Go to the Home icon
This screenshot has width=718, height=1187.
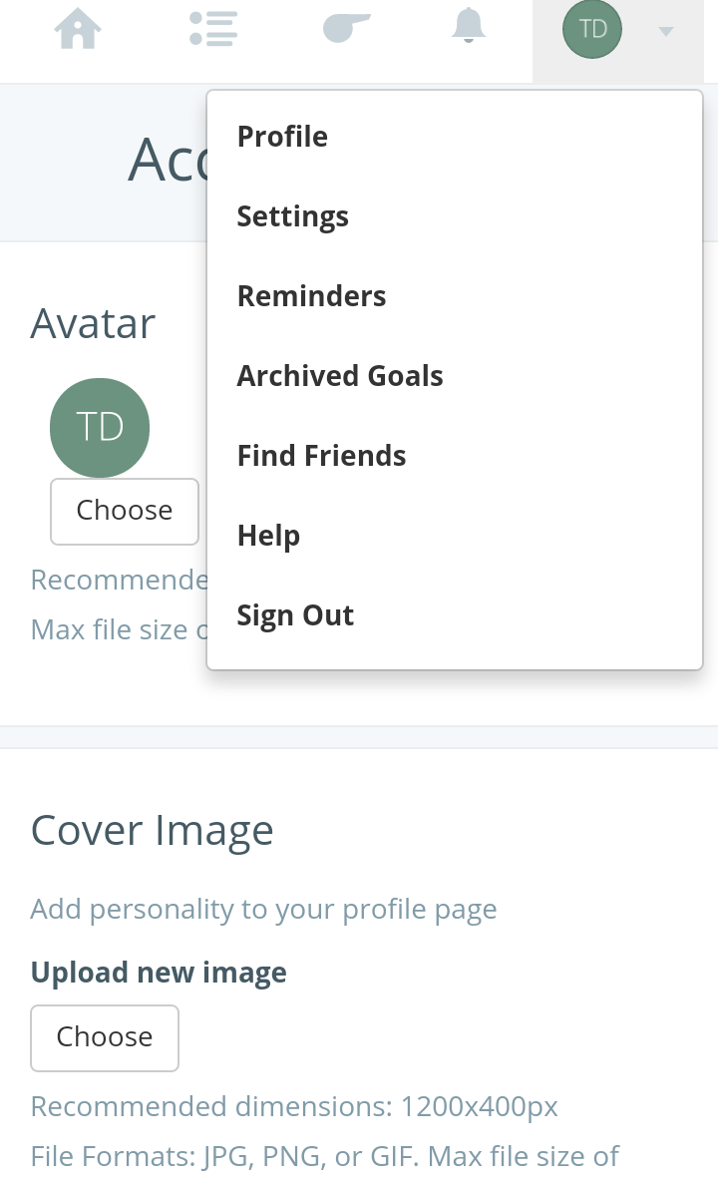tap(78, 28)
